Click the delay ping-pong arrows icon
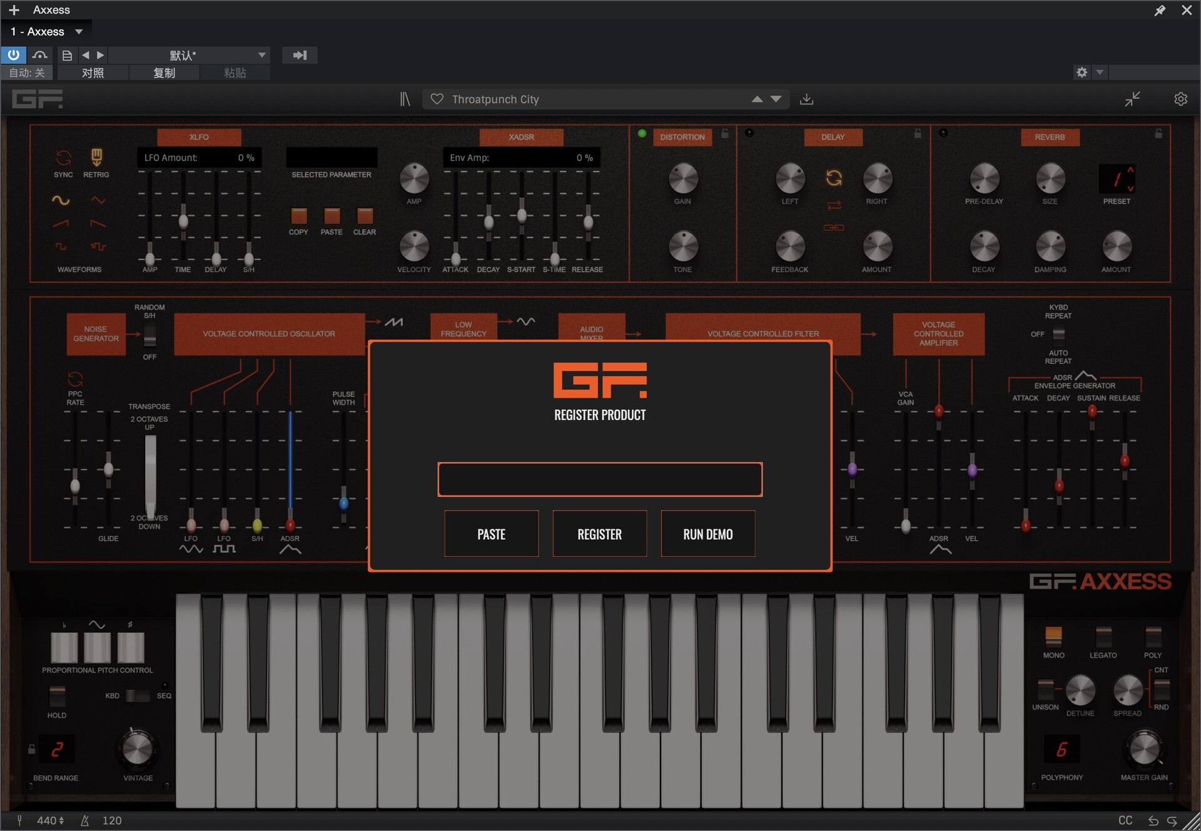Viewport: 1201px width, 831px height. point(834,205)
